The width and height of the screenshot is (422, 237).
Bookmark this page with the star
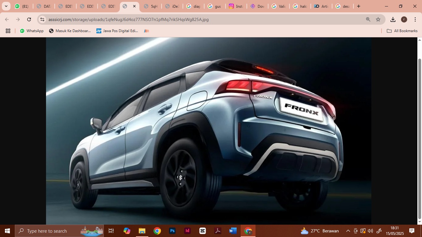coord(378,19)
